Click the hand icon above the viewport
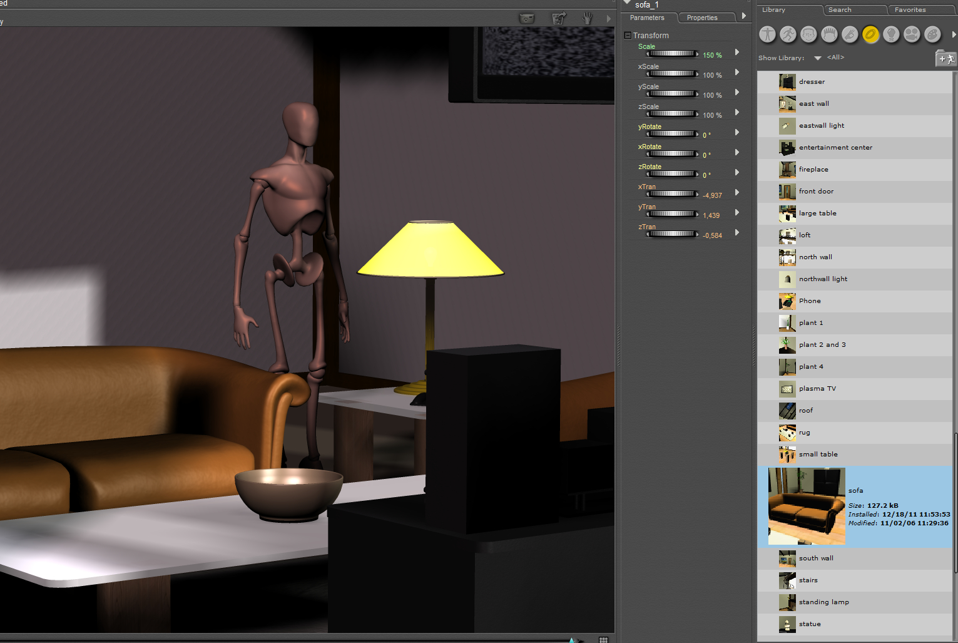This screenshot has height=643, width=958. pos(587,18)
